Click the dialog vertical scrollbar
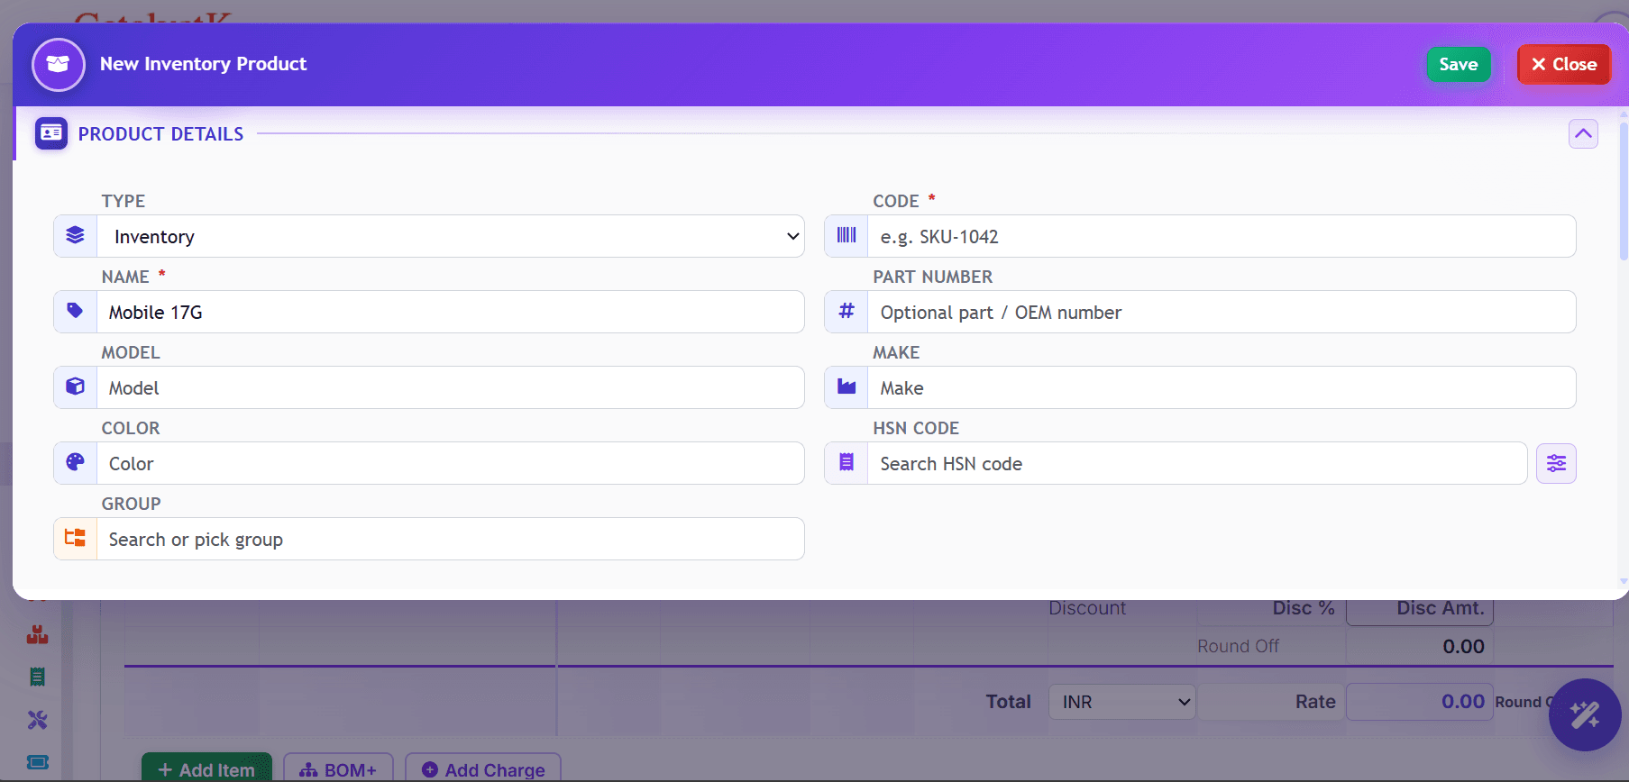 click(1624, 191)
